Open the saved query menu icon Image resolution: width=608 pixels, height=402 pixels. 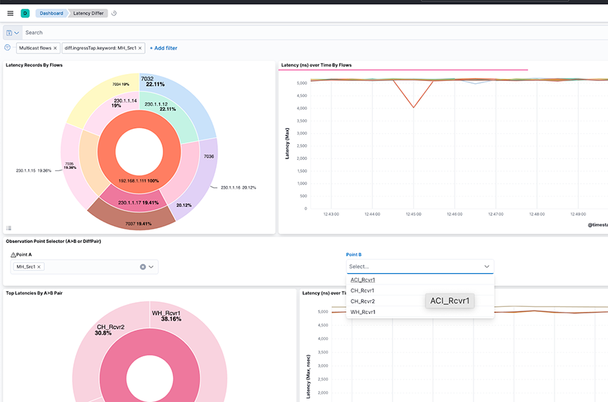tap(9, 33)
